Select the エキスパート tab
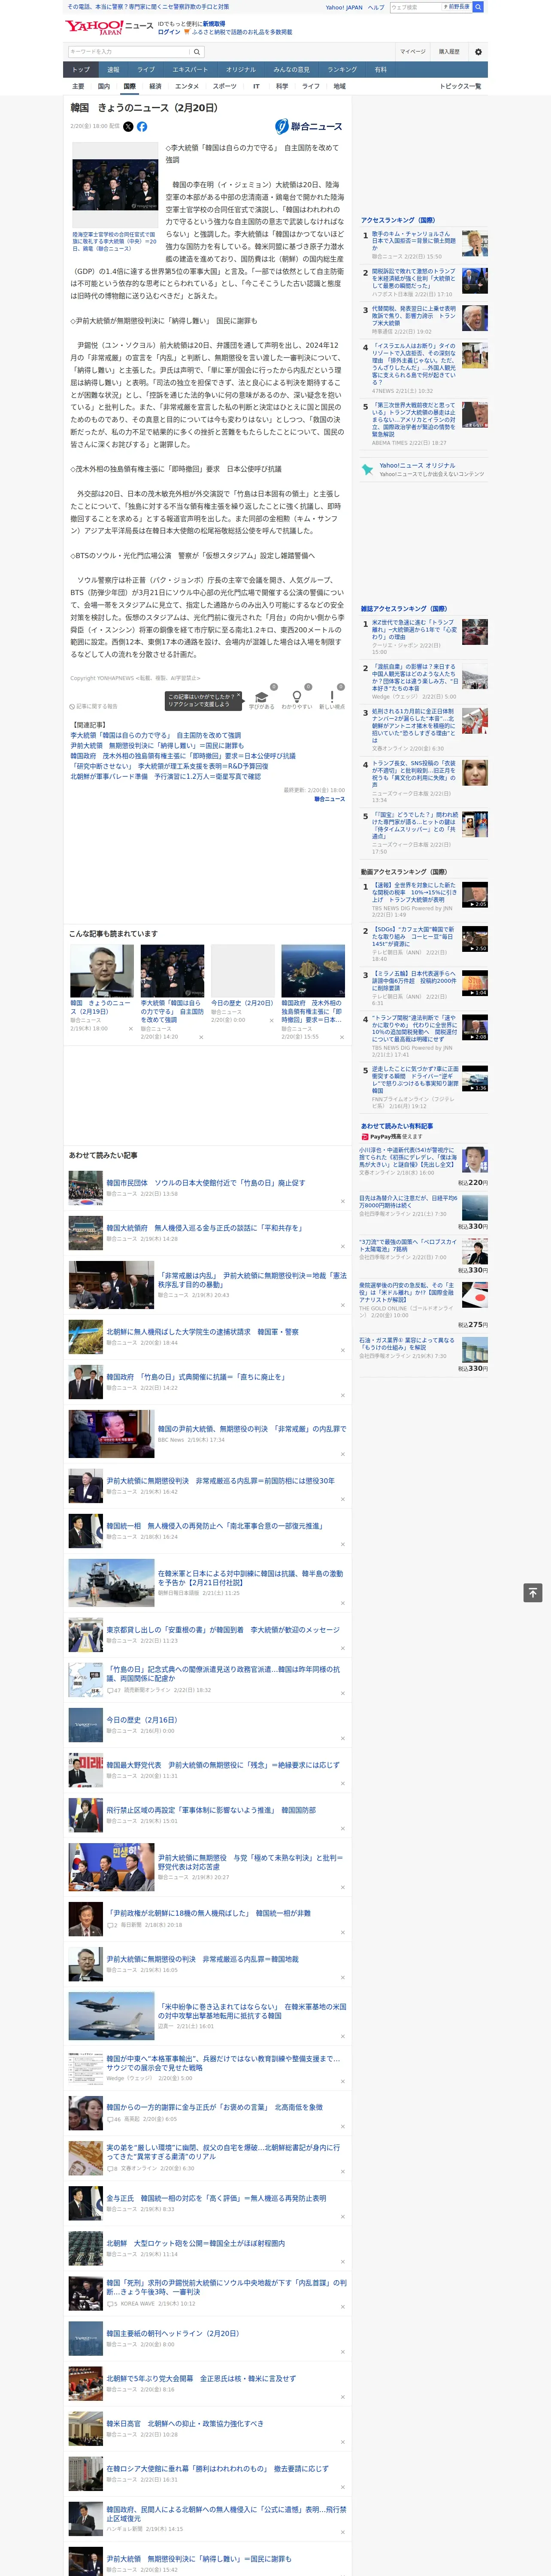The image size is (551, 2576). pyautogui.click(x=190, y=70)
